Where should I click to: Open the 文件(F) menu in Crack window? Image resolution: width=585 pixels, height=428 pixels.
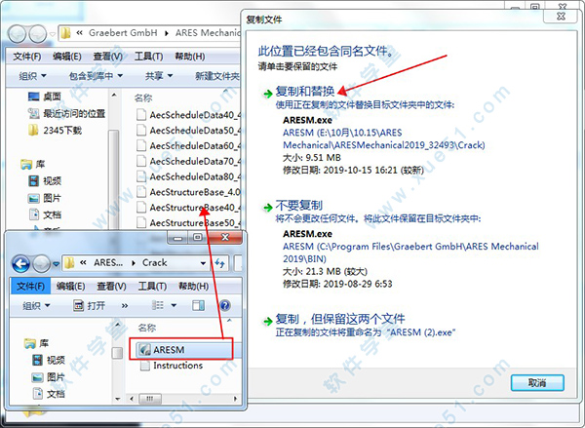32,286
